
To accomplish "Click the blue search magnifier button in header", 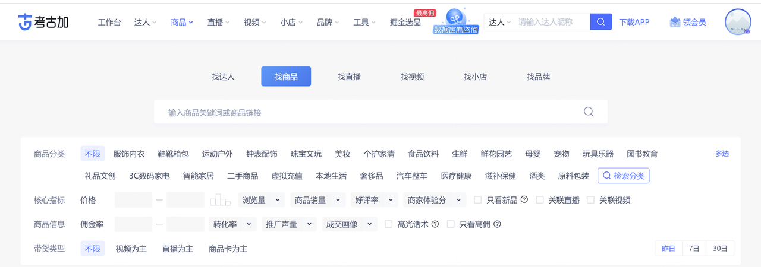I will 601,22.
